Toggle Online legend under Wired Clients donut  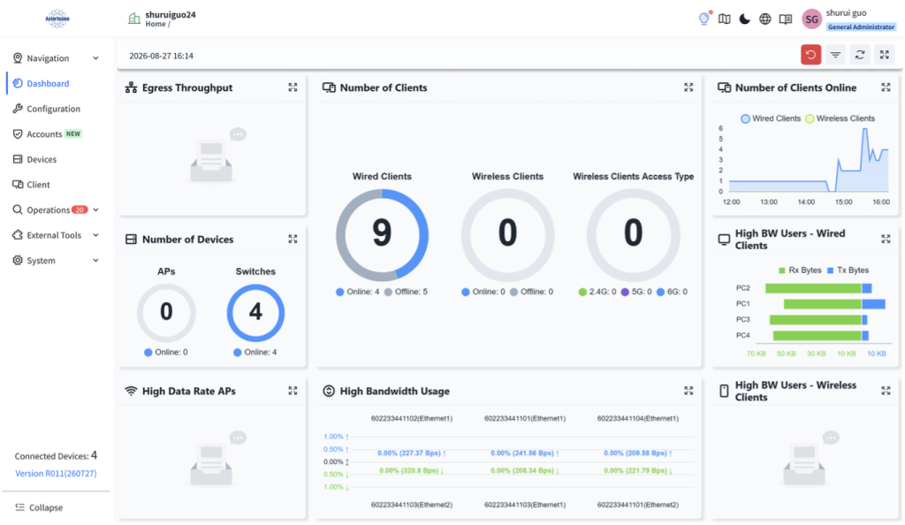click(x=357, y=292)
